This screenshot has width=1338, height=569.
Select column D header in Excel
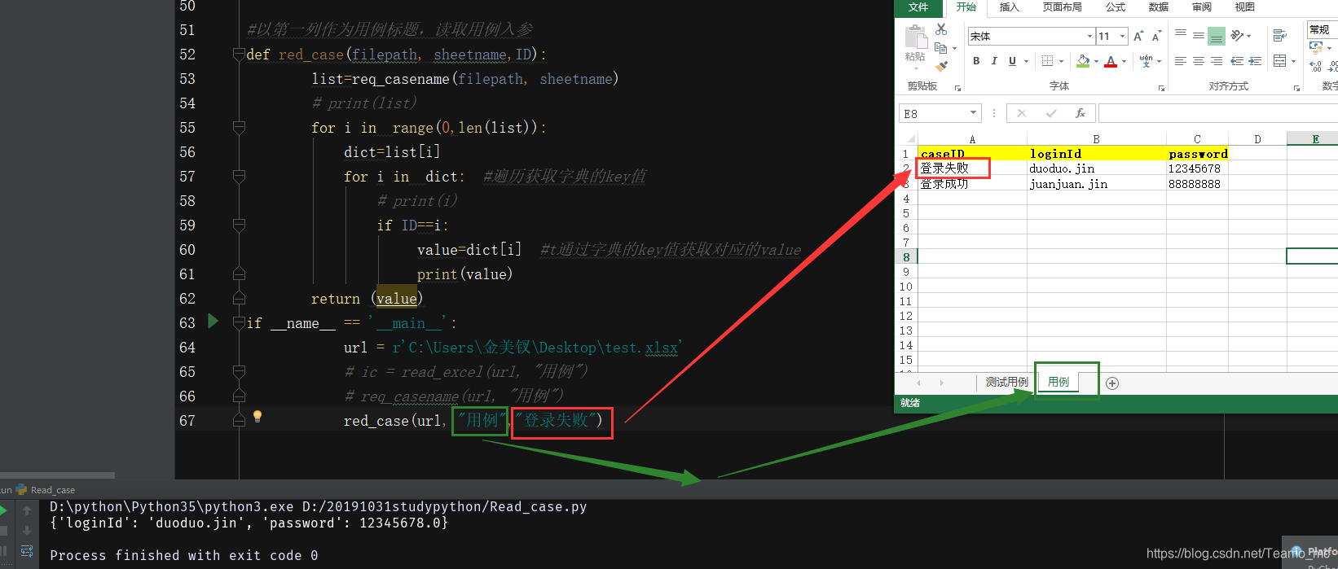click(1257, 139)
